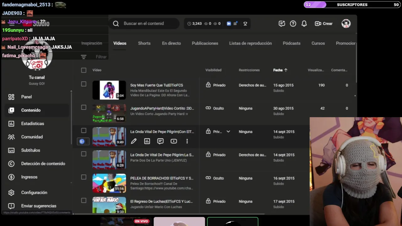Open the notifications bell
Viewport: 402px width, 226px height.
304,24
